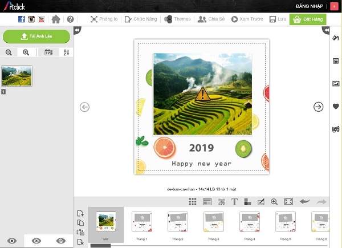Screen dimensions: 342x248
Task: Open the Themes menu
Action: [177, 19]
